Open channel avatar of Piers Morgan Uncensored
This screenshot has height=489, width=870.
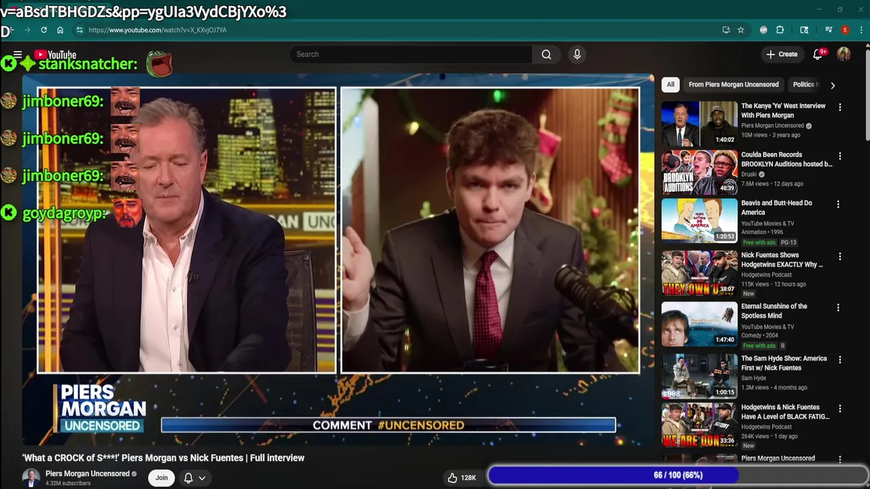tap(31, 477)
